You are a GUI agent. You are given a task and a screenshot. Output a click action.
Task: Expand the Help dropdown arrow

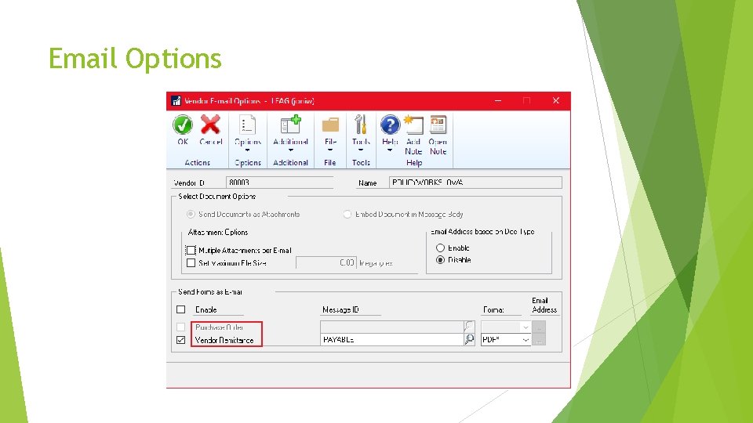pos(390,150)
